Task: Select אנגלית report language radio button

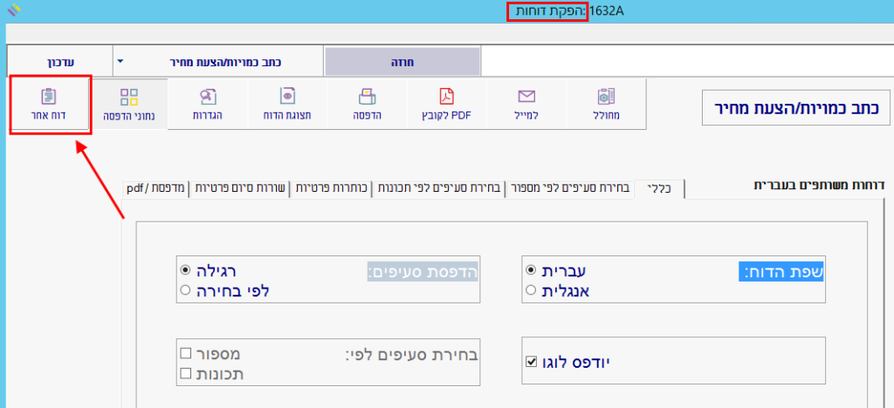Action: [532, 290]
